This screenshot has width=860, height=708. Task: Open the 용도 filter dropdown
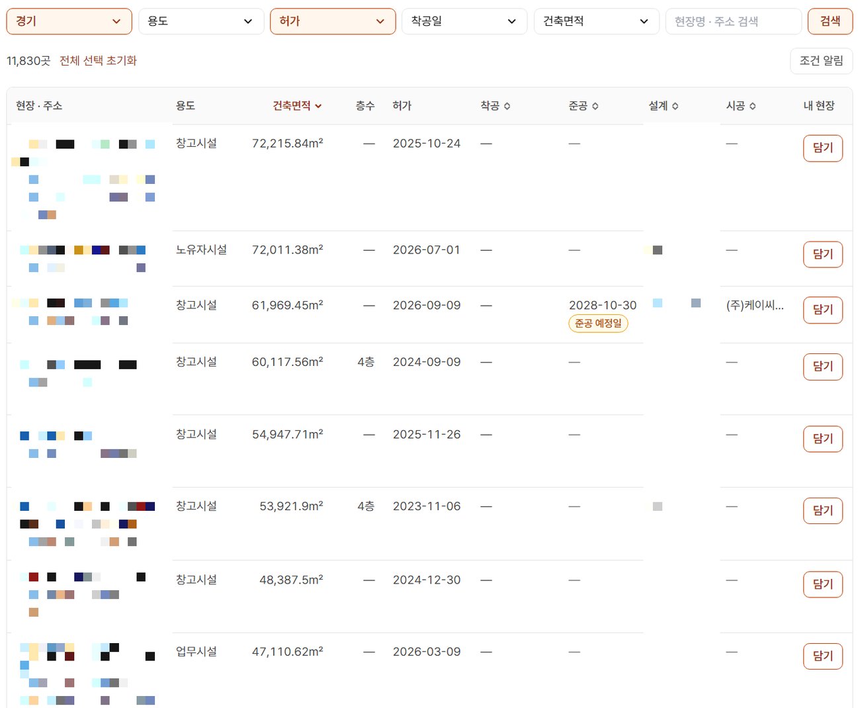pos(201,21)
